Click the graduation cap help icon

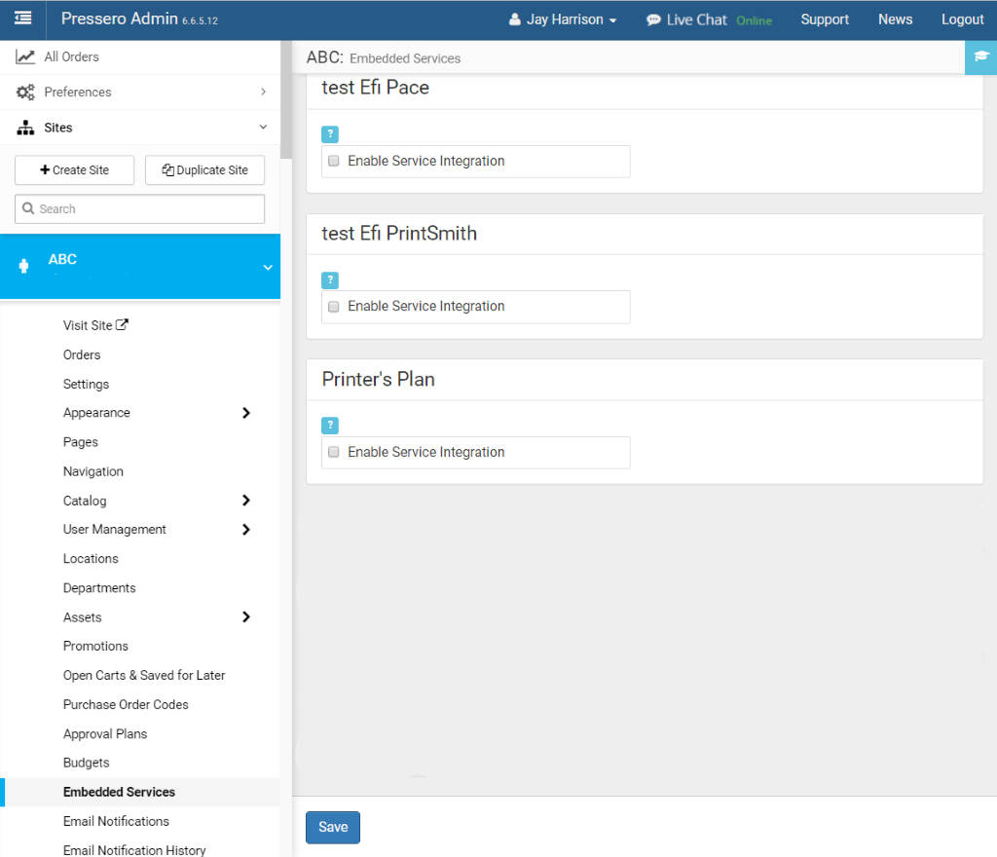click(981, 56)
